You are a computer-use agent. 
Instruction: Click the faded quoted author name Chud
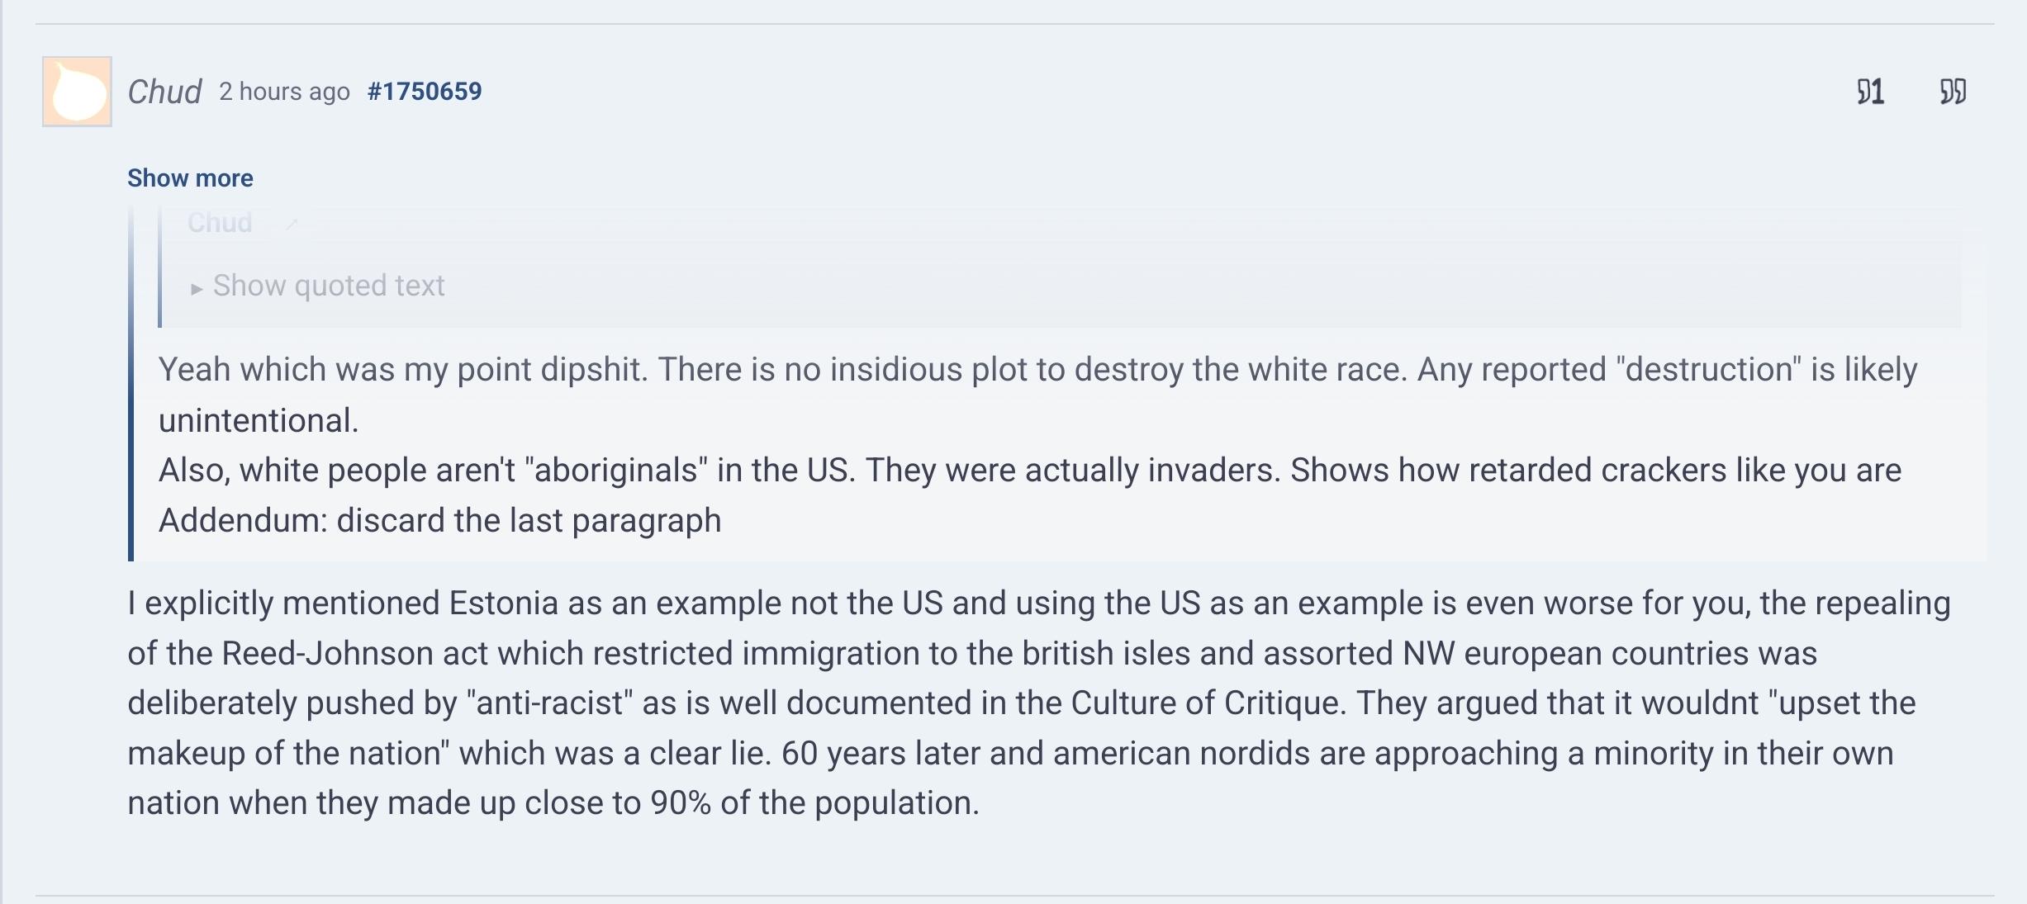220,223
